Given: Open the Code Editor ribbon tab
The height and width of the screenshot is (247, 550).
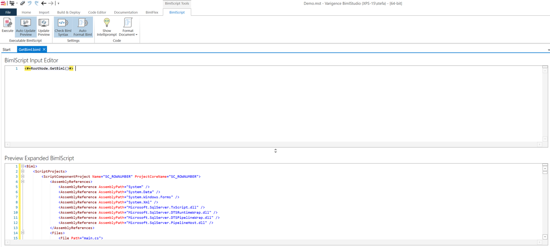Looking at the screenshot, I should point(97,12).
